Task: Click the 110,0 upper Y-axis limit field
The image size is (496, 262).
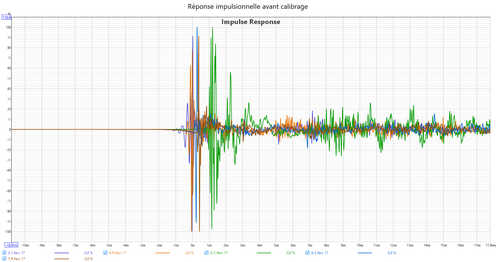Action: (6, 18)
